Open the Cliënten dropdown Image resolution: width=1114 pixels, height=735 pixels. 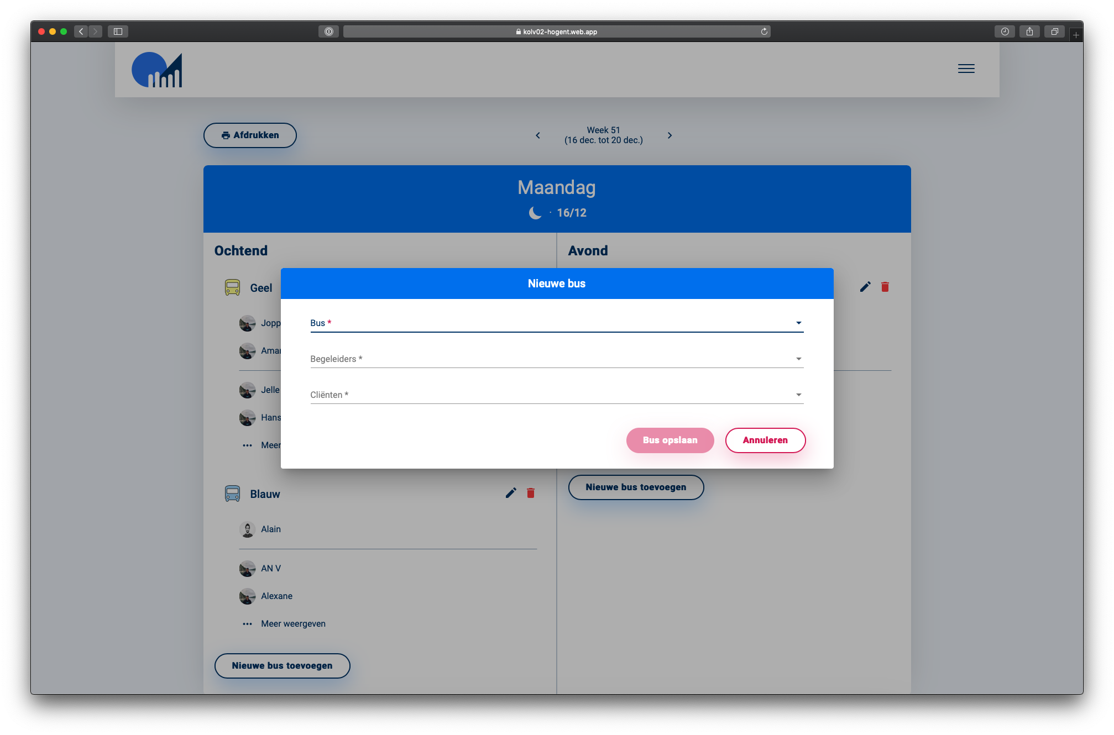556,395
